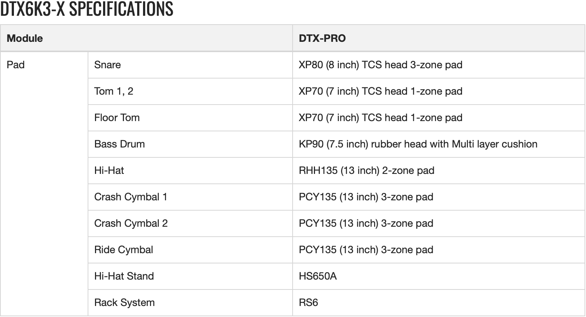Click the Rack System label
The image size is (586, 317).
click(124, 303)
